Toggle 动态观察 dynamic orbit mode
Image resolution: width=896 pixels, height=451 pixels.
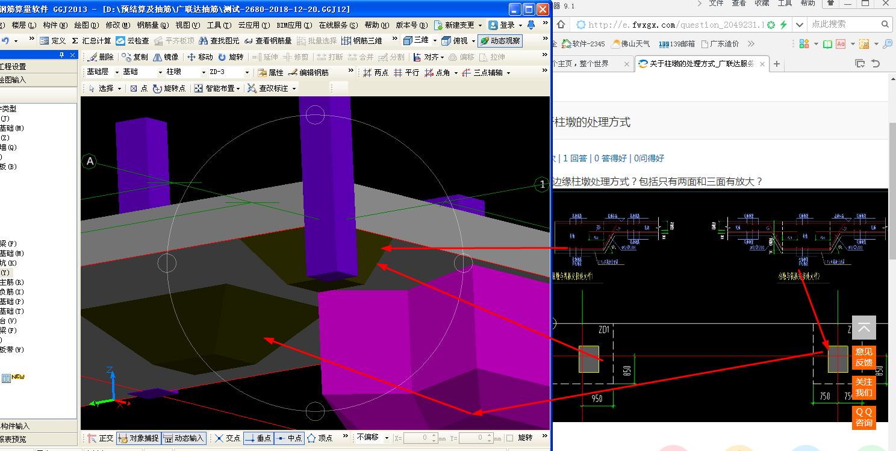(x=500, y=41)
